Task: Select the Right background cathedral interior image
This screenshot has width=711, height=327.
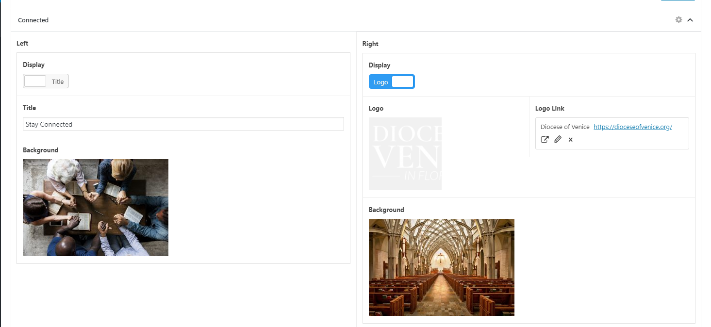Action: click(x=441, y=267)
